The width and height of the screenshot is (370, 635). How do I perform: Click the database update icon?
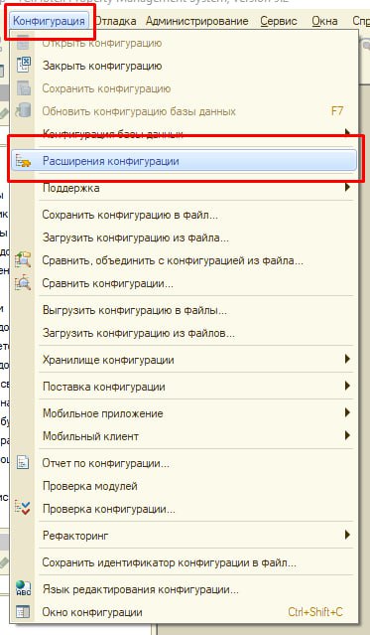(x=24, y=110)
